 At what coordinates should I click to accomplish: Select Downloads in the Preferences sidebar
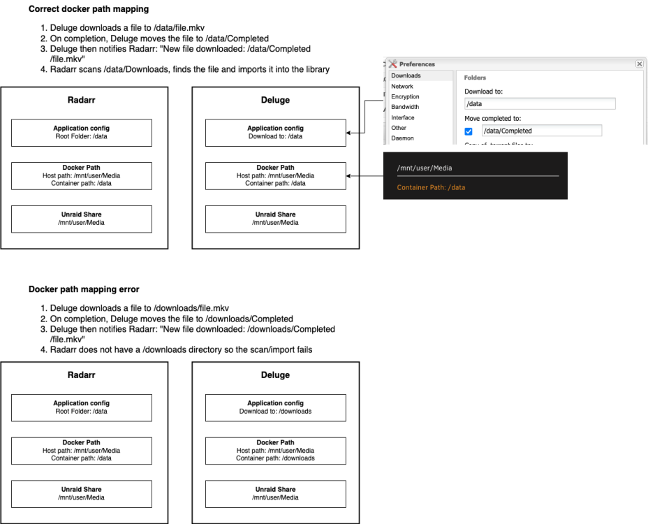[x=421, y=75]
